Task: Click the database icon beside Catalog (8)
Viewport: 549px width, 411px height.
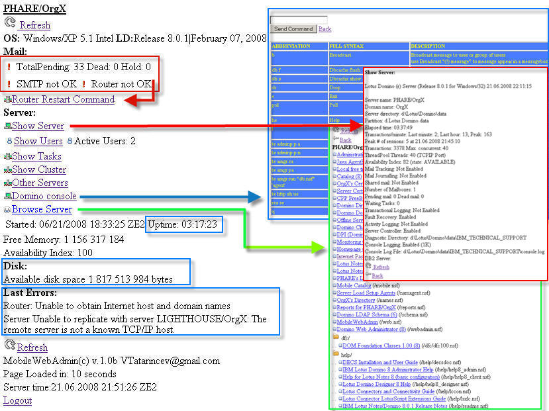Action: point(334,176)
